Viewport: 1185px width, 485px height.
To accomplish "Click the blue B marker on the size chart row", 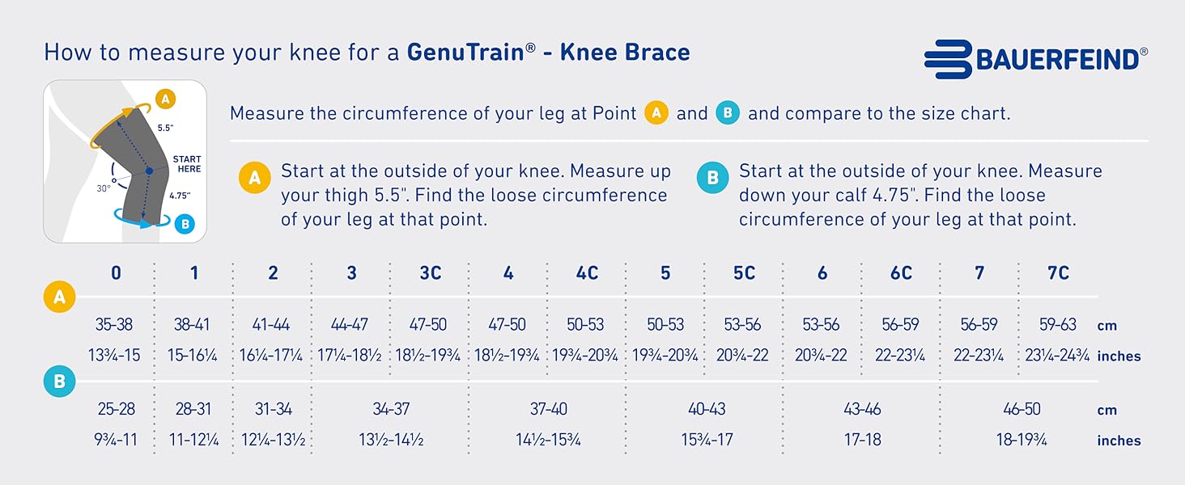I will [x=59, y=380].
